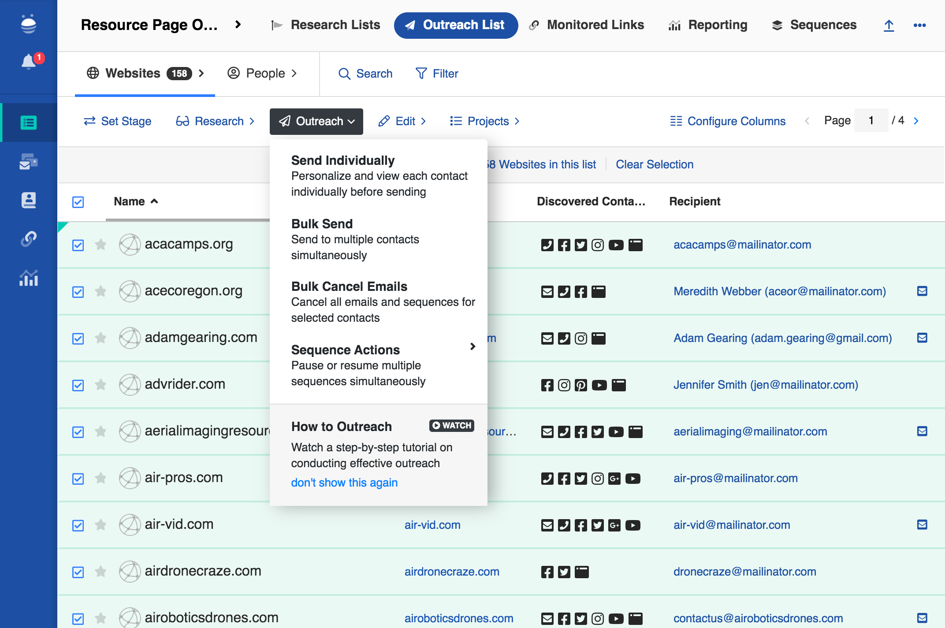This screenshot has width=945, height=628.
Task: Open the three-dots more options menu
Action: [919, 26]
